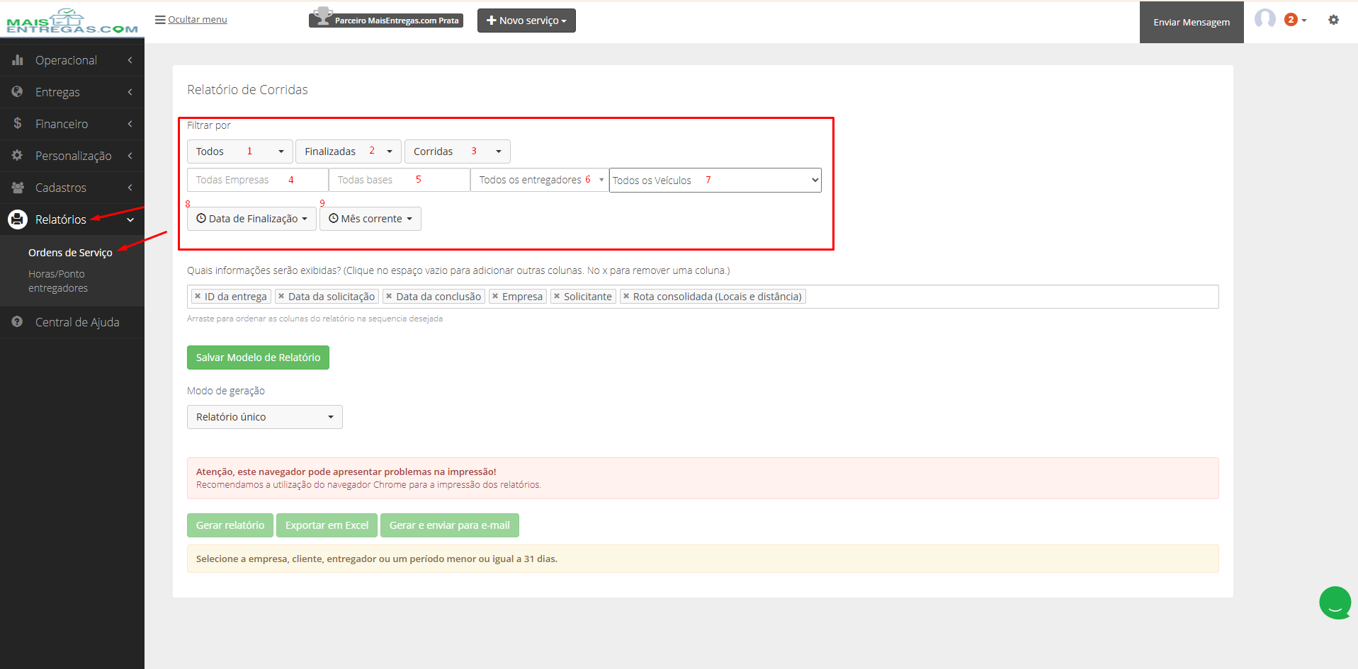Click the MaisEntregas.com logo
Screen dimensions: 1358x669
point(72,21)
